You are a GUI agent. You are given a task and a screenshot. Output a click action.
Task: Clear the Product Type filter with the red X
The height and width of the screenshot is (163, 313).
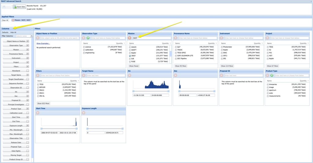(267, 75)
